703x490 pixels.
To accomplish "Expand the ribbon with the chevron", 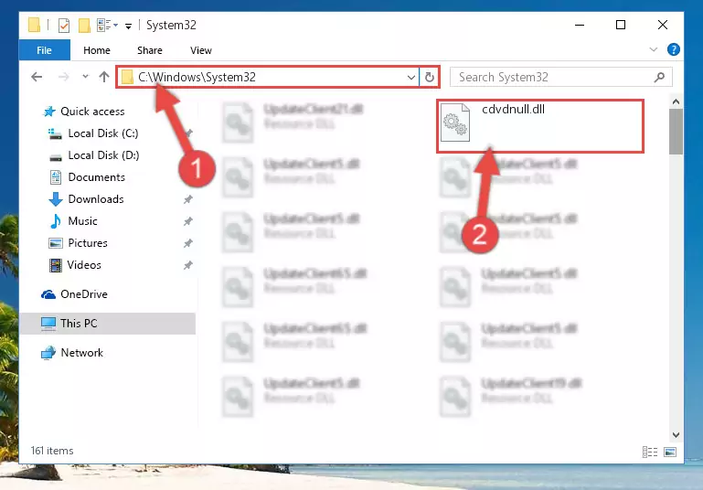I will (654, 49).
